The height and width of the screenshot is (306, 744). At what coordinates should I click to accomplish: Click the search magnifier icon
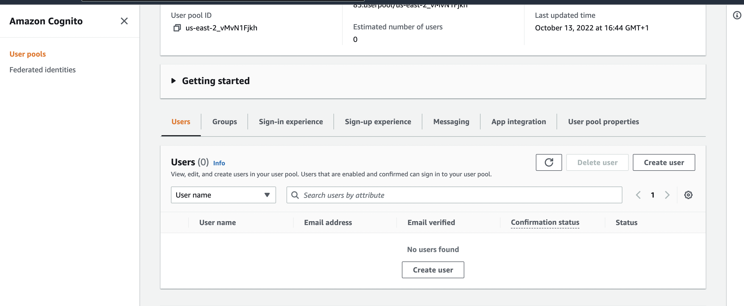click(x=295, y=195)
